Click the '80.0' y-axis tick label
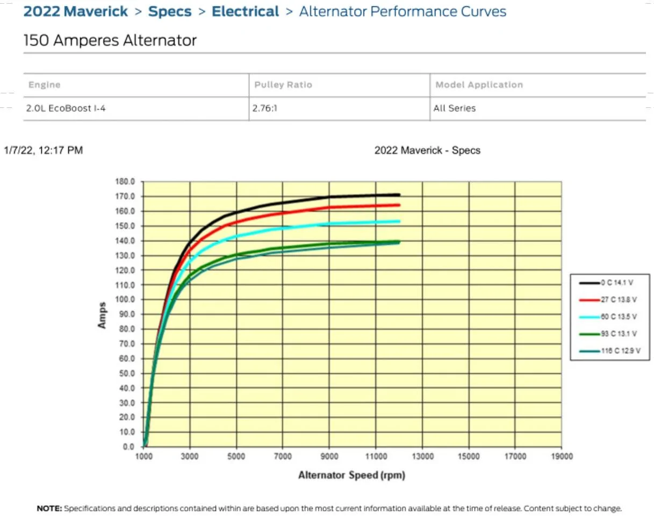Image resolution: width=654 pixels, height=516 pixels. [127, 329]
